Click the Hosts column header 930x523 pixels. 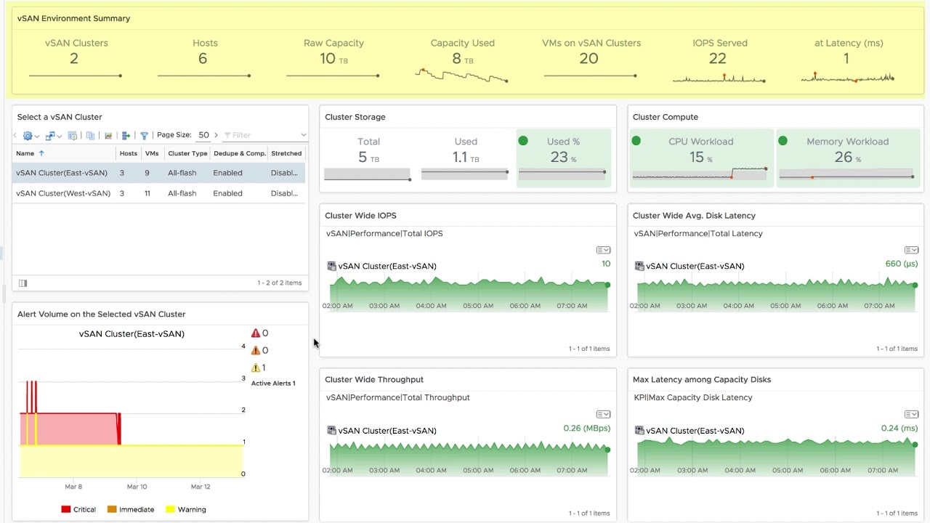coord(128,153)
